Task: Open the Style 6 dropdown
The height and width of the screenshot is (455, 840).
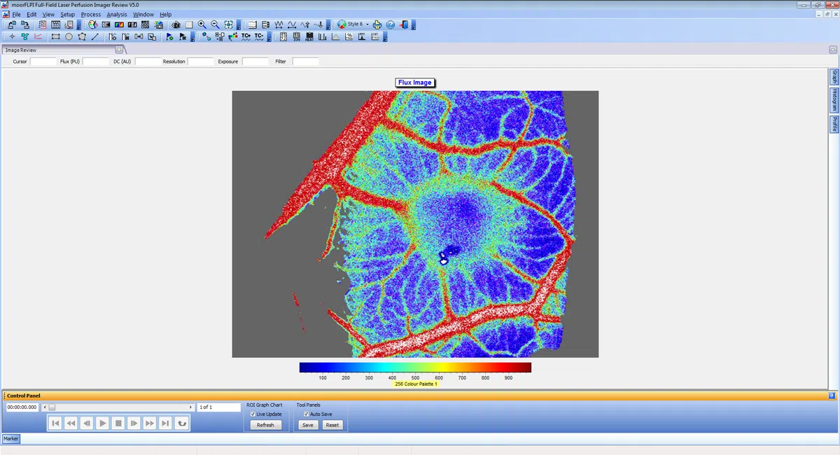Action: coord(367,24)
